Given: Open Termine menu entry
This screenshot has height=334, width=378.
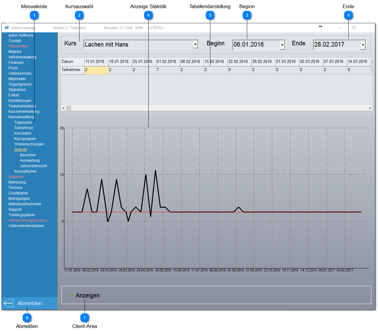Looking at the screenshot, I should tap(15, 188).
